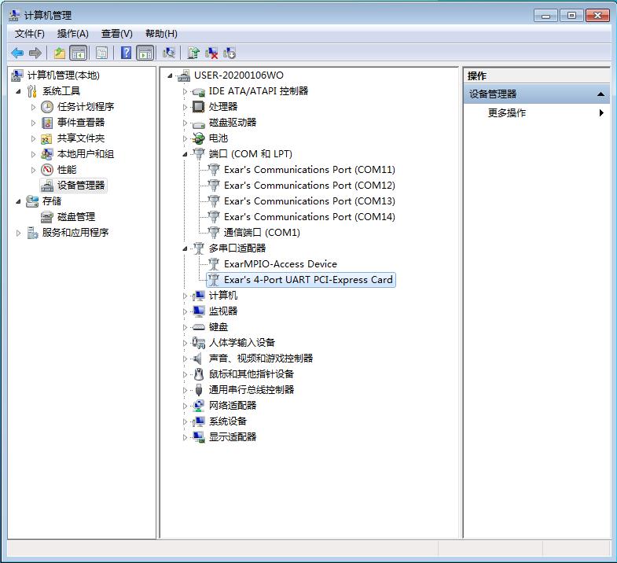Viewport: 617px width, 563px height.
Task: Click the Up one level folder icon
Action: [x=60, y=53]
